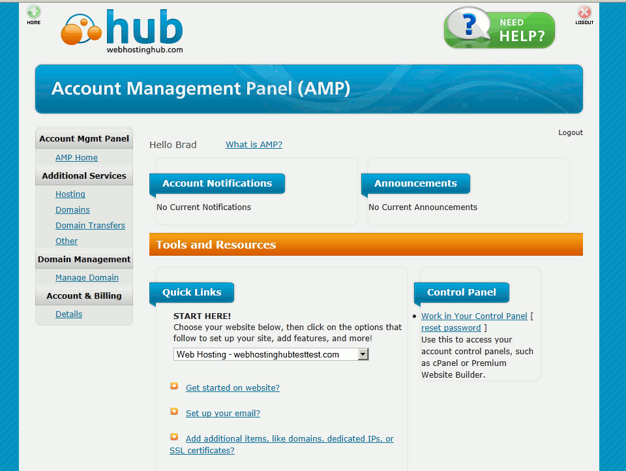
Task: Click Other under Additional Services
Action: click(x=67, y=241)
